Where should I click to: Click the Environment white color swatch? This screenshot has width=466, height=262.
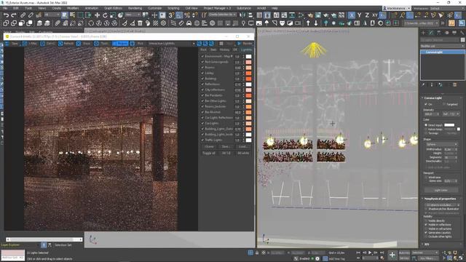tap(248, 56)
